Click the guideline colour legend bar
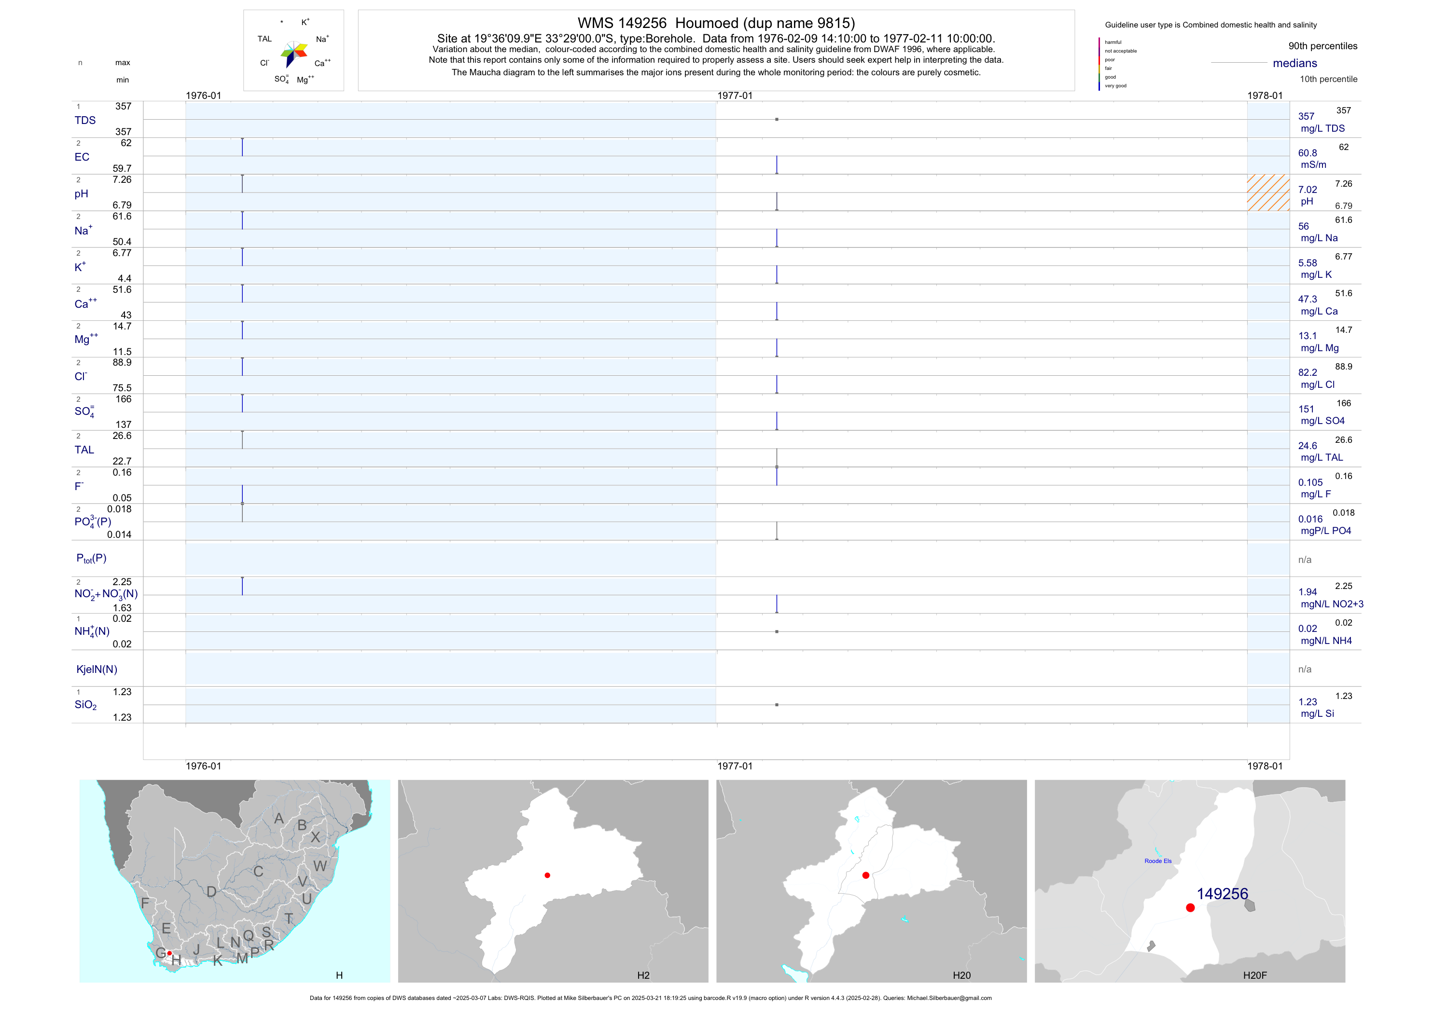The width and height of the screenshot is (1433, 1013). (x=1099, y=64)
